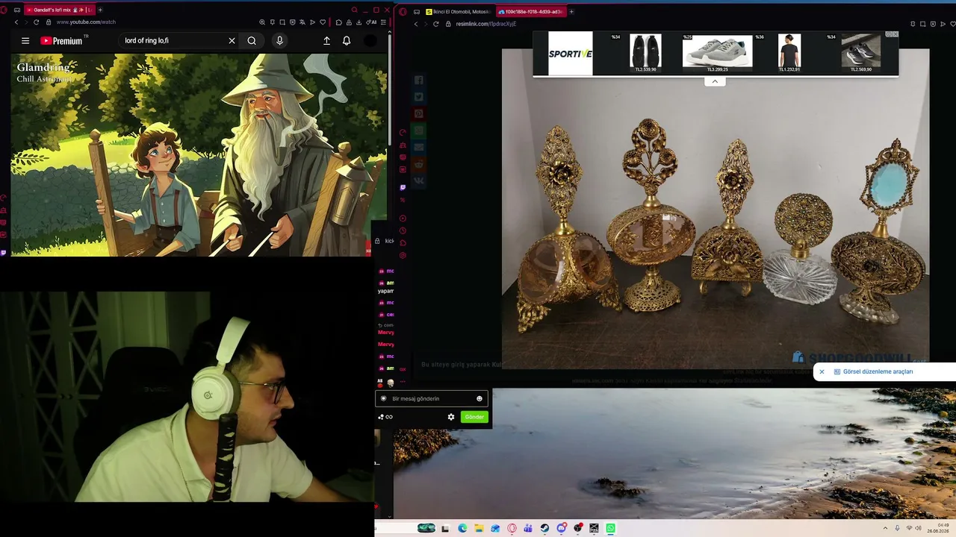Open a new tab in YouTube window
The image size is (956, 537).
click(100, 10)
